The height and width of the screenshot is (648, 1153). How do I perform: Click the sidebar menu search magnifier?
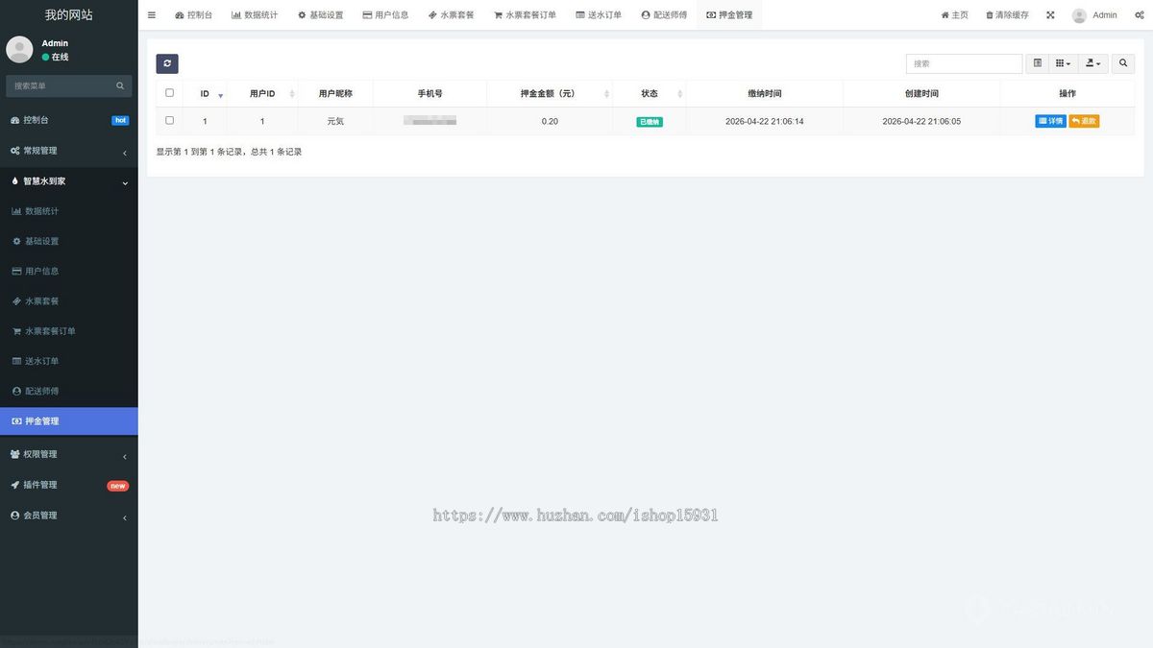(120, 85)
